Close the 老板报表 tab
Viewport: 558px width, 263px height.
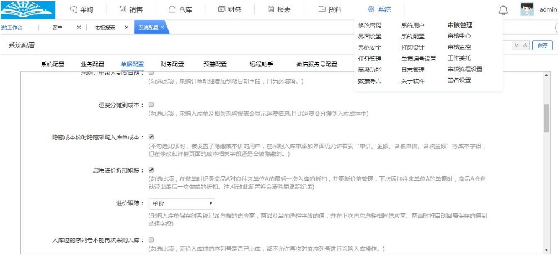tap(126, 28)
